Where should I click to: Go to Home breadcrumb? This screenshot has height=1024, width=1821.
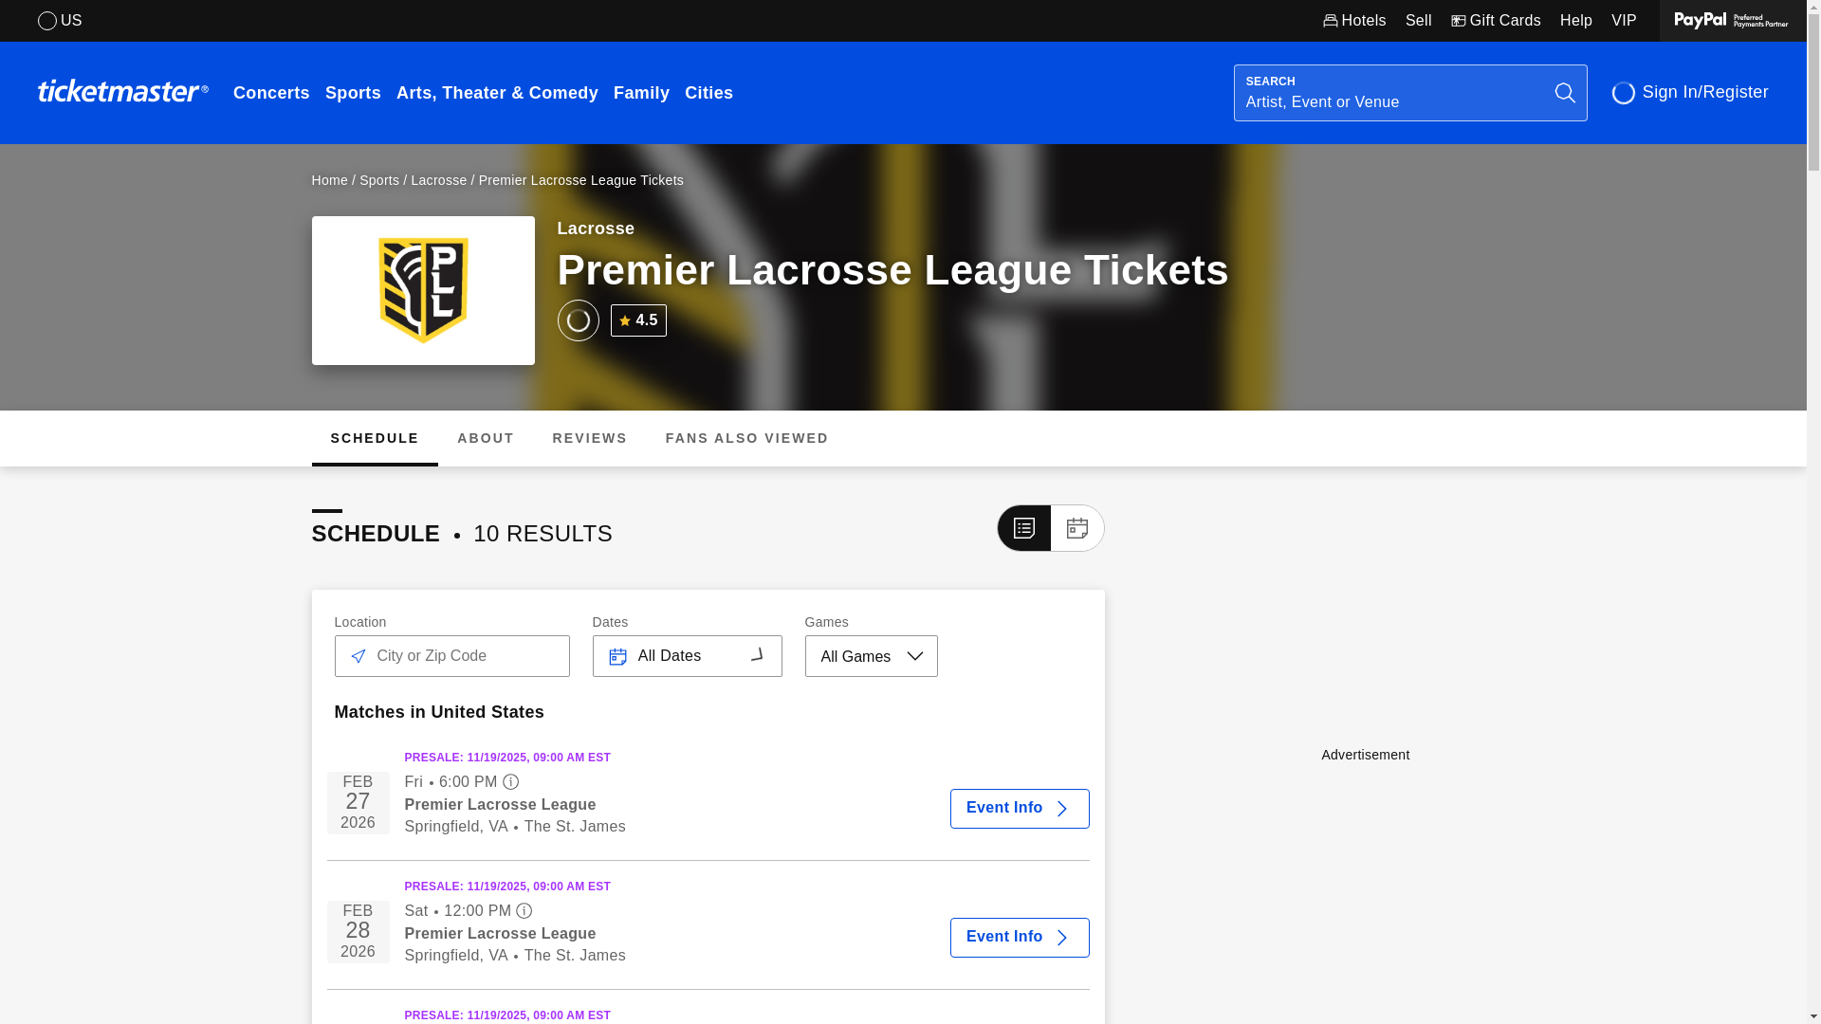point(329,180)
